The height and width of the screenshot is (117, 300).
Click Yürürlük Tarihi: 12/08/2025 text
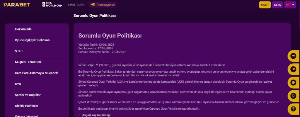click(96, 45)
